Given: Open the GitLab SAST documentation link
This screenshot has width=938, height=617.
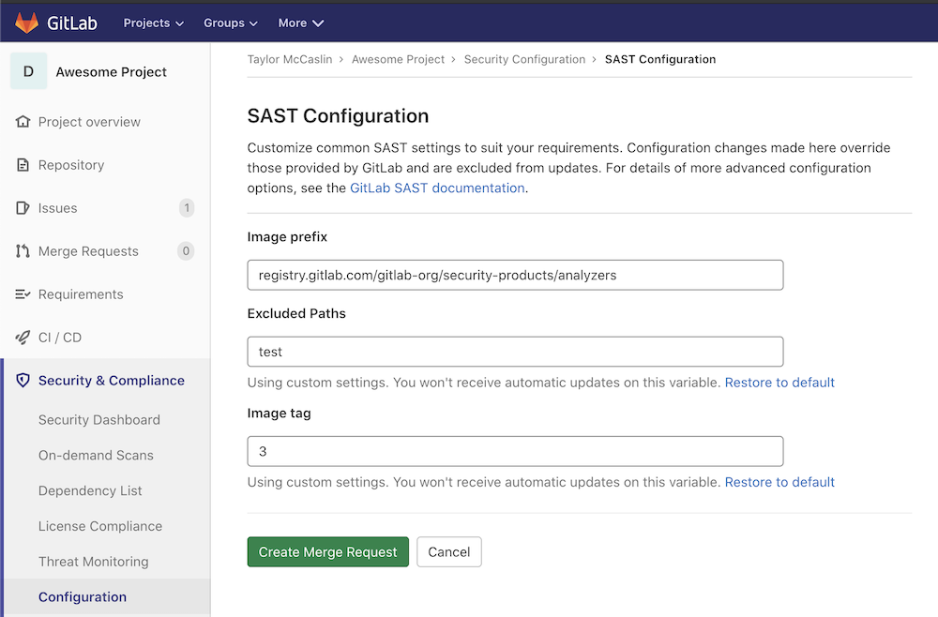Looking at the screenshot, I should tap(435, 188).
